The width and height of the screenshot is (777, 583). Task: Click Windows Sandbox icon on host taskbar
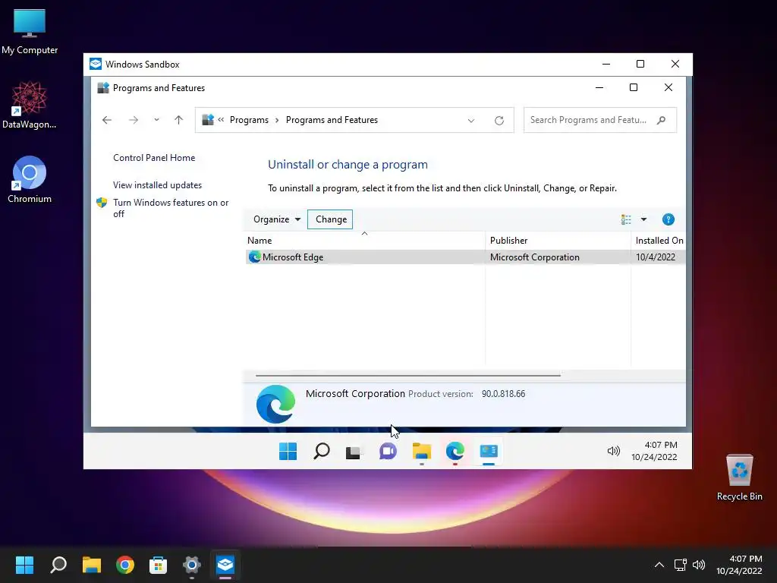225,564
